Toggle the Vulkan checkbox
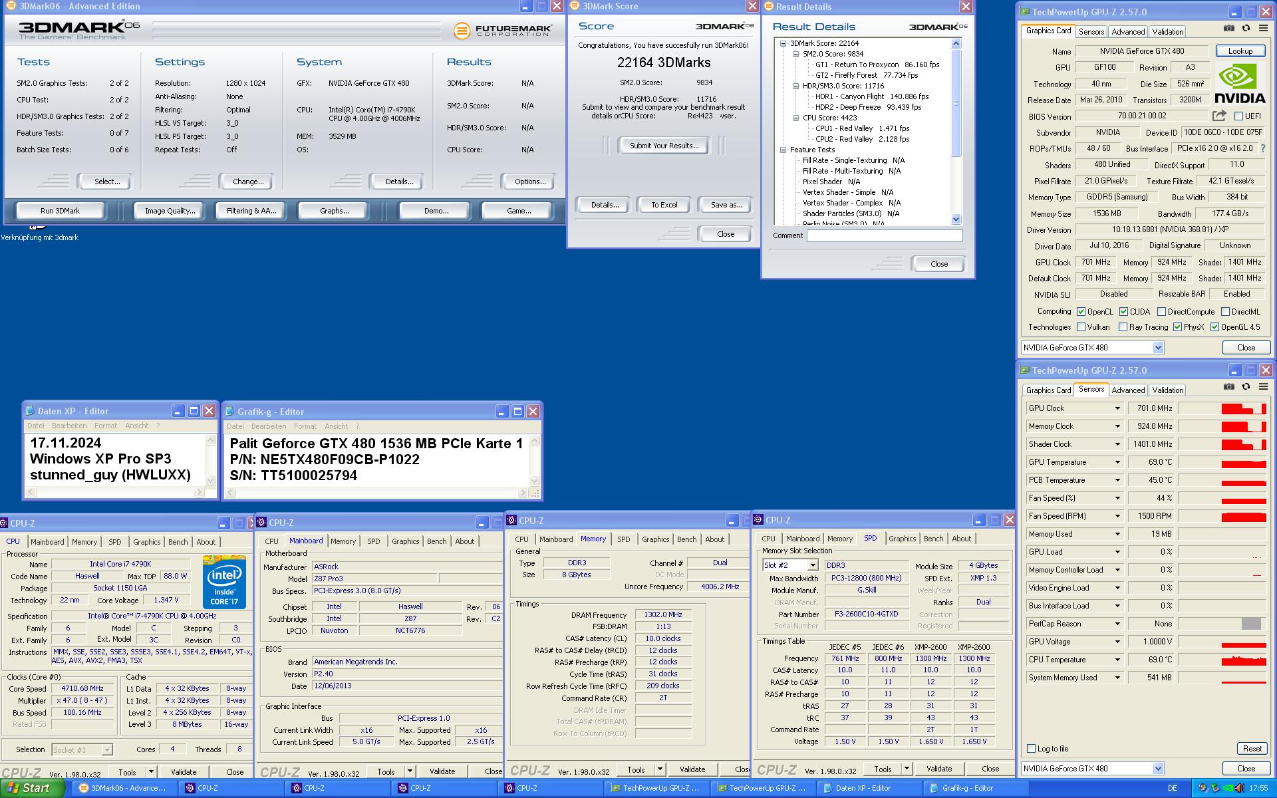The width and height of the screenshot is (1277, 798). point(1081,327)
